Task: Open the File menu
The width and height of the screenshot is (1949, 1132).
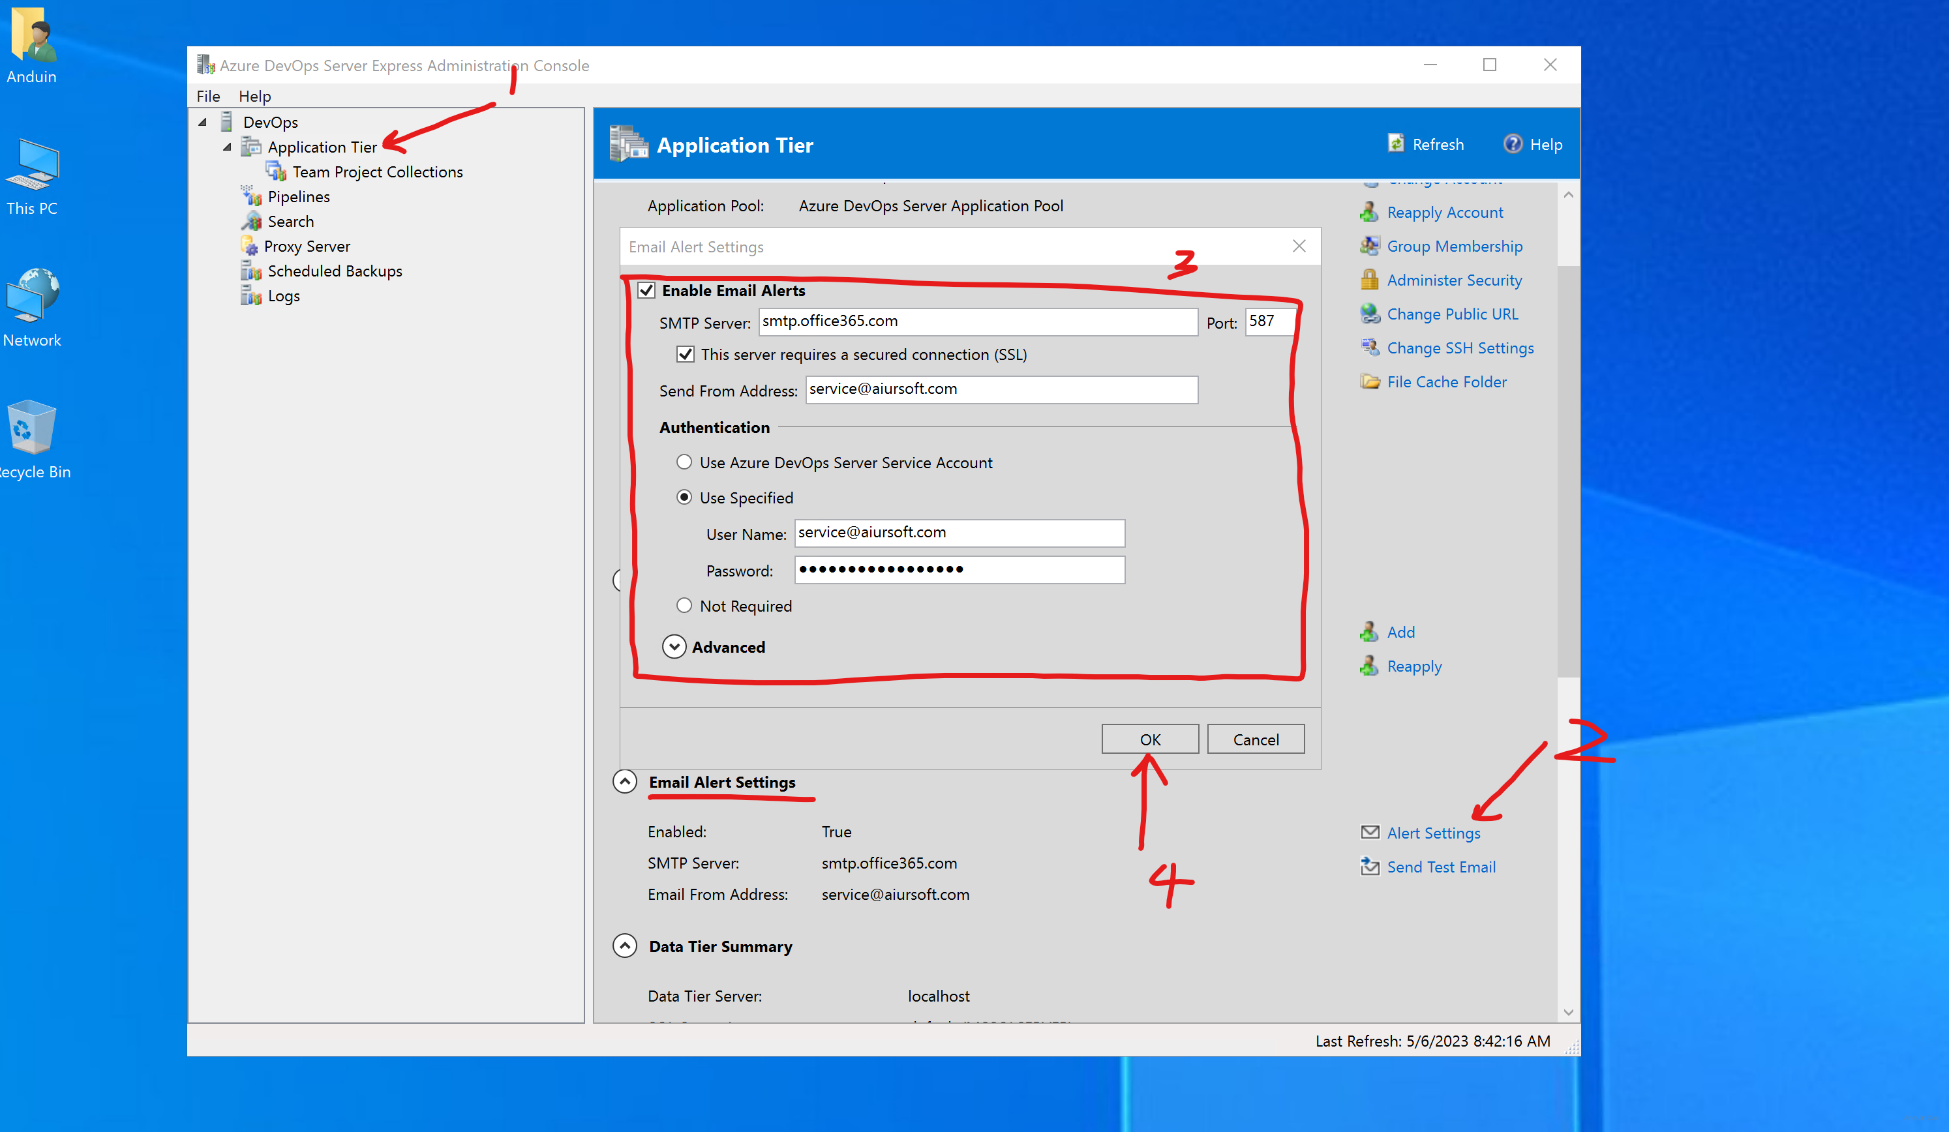Action: (x=208, y=96)
